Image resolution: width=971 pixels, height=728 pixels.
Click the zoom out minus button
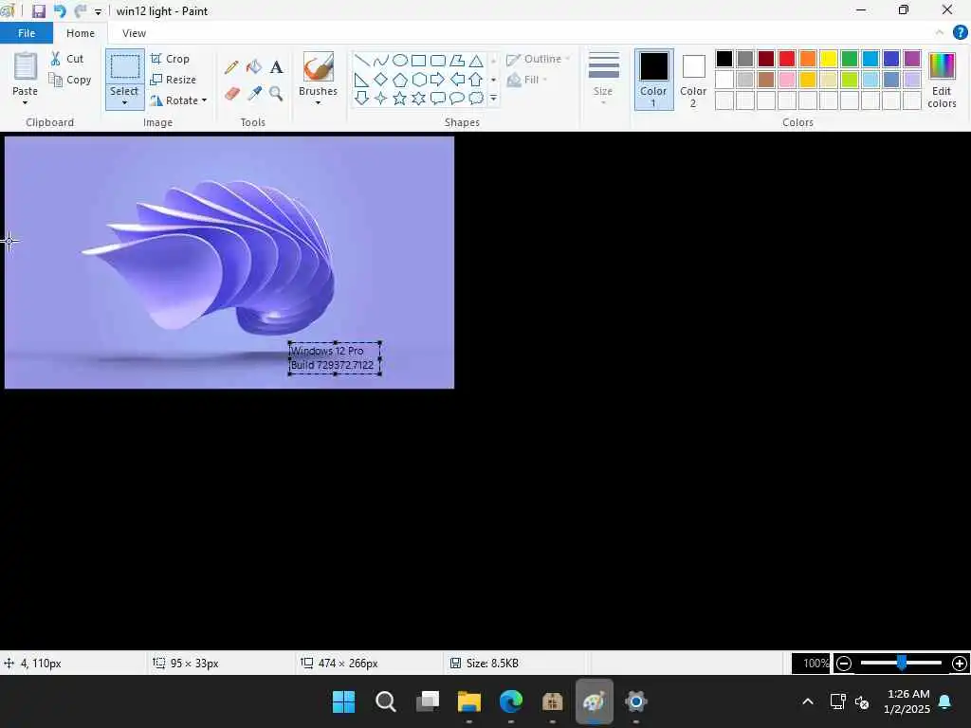843,664
